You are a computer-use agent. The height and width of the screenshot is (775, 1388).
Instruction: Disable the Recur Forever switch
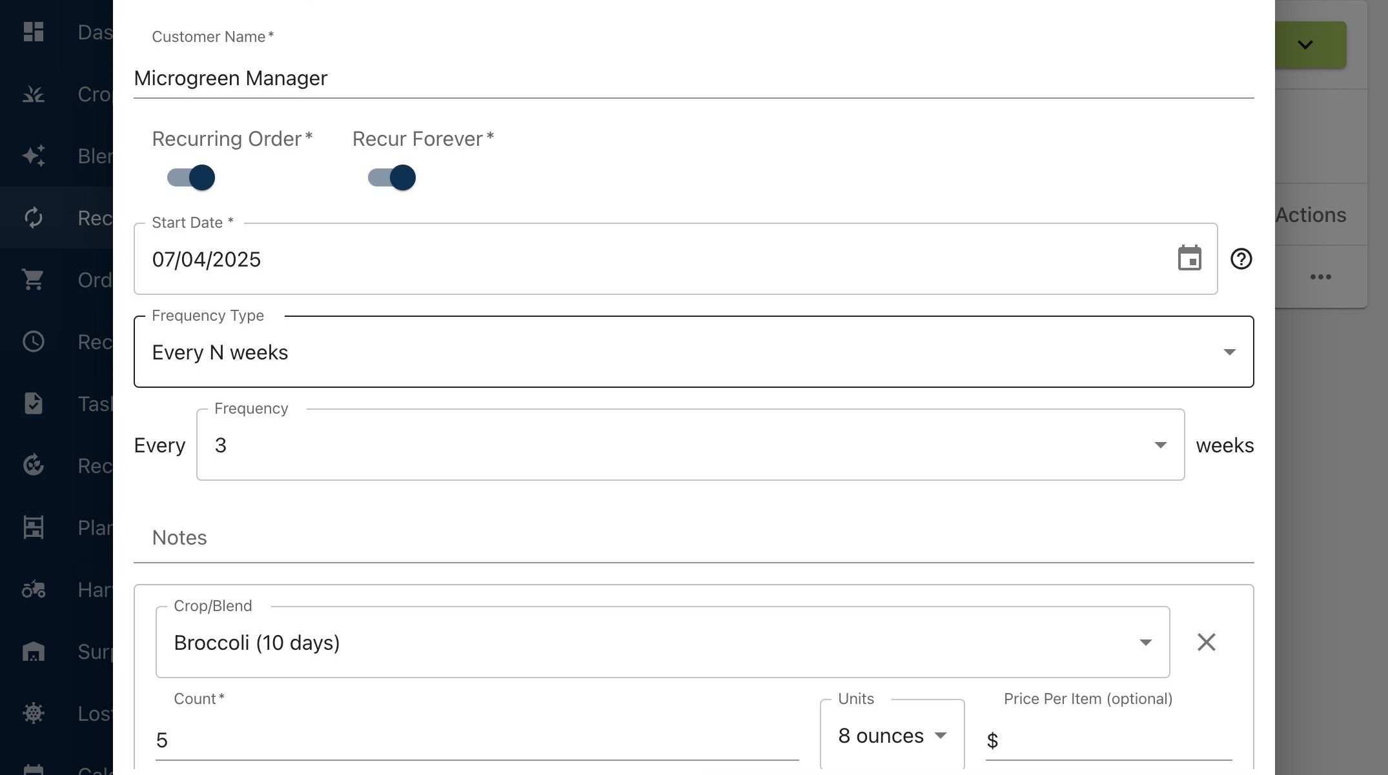coord(392,177)
